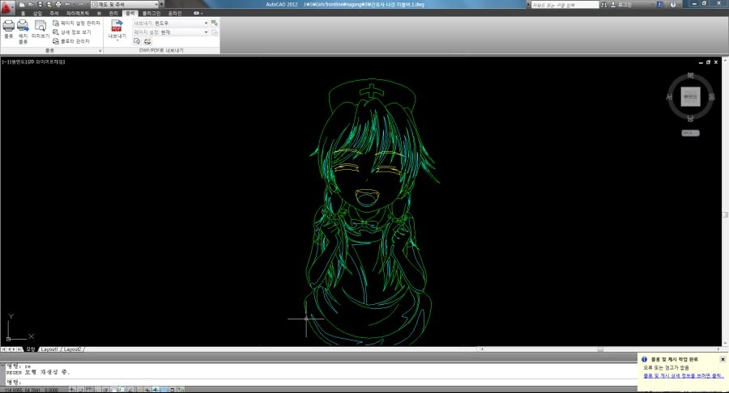Screen dimensions: 729x393
Task: Open the WCS dropdown below ViewCube
Action: (x=690, y=133)
